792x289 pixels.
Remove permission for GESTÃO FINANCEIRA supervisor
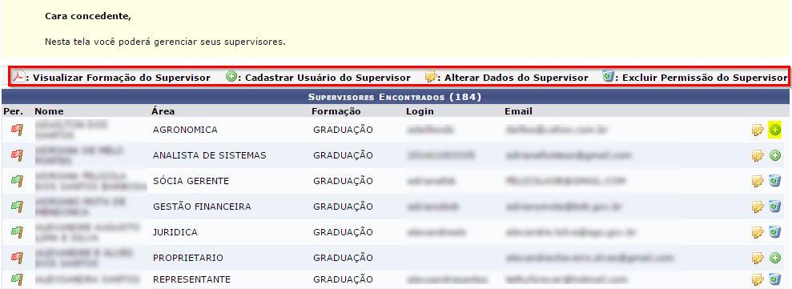point(775,206)
